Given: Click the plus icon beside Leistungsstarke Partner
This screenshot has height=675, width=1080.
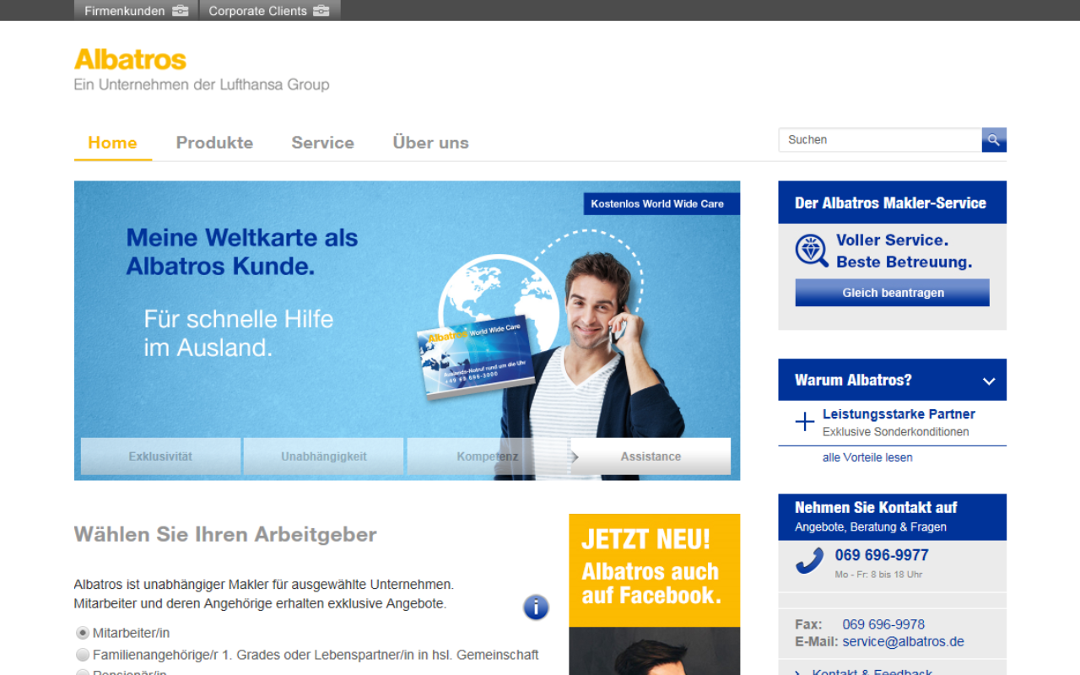Looking at the screenshot, I should coord(805,422).
